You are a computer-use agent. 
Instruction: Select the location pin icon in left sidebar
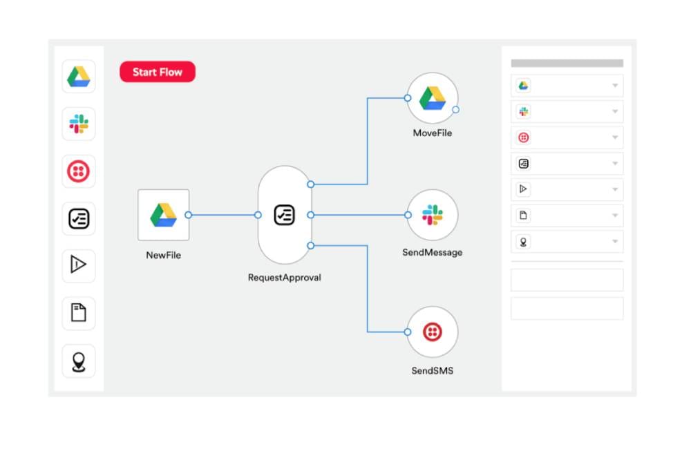79,361
